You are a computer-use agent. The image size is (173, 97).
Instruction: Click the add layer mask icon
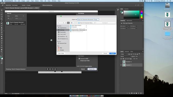pos(132,93)
